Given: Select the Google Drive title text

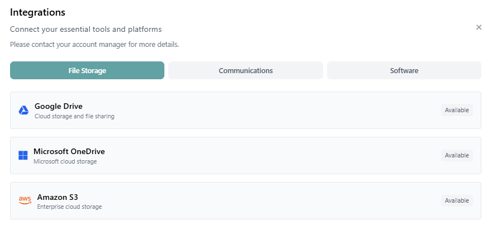Looking at the screenshot, I should click(x=58, y=106).
